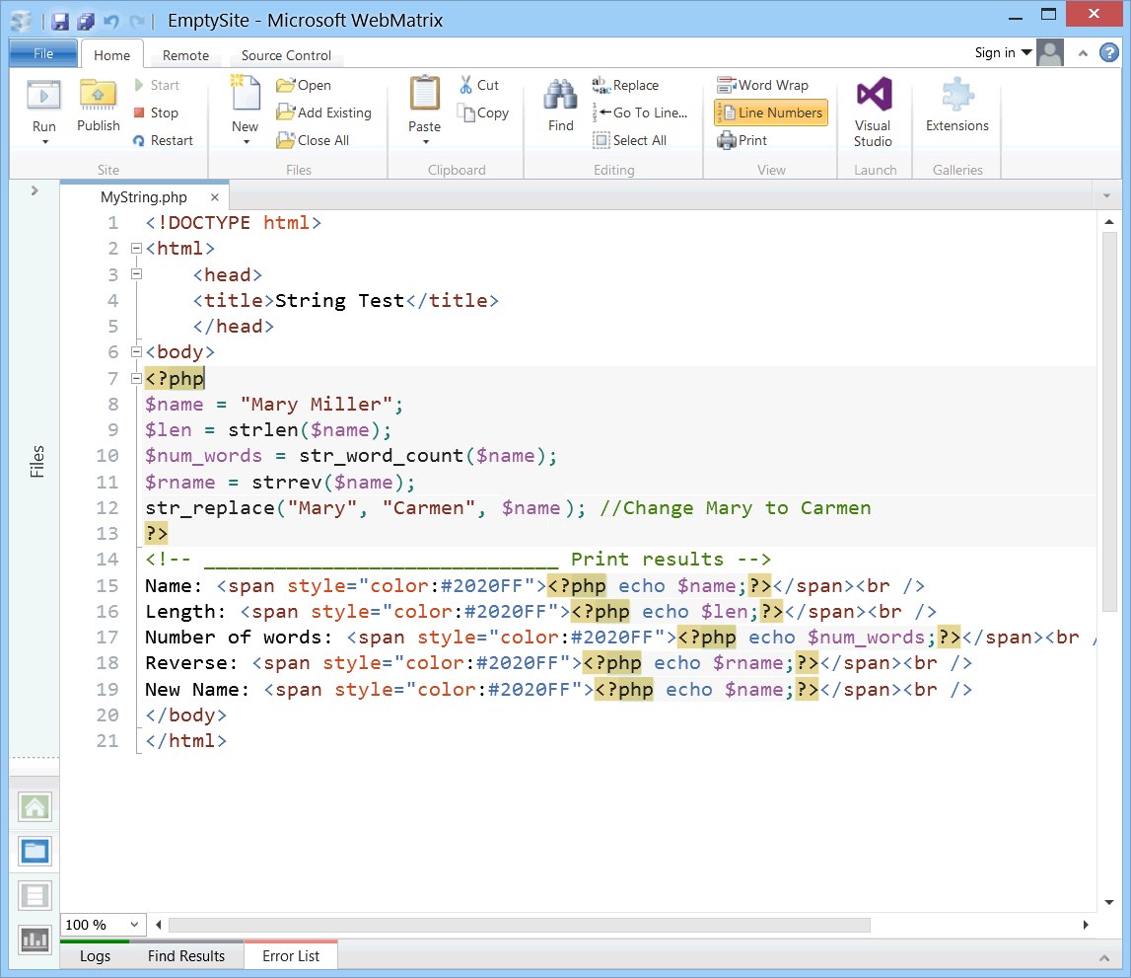The height and width of the screenshot is (978, 1131).
Task: Save all files from title bar
Action: 86,21
